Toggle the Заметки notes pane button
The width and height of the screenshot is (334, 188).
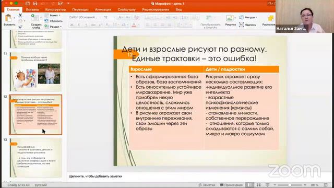(207, 185)
